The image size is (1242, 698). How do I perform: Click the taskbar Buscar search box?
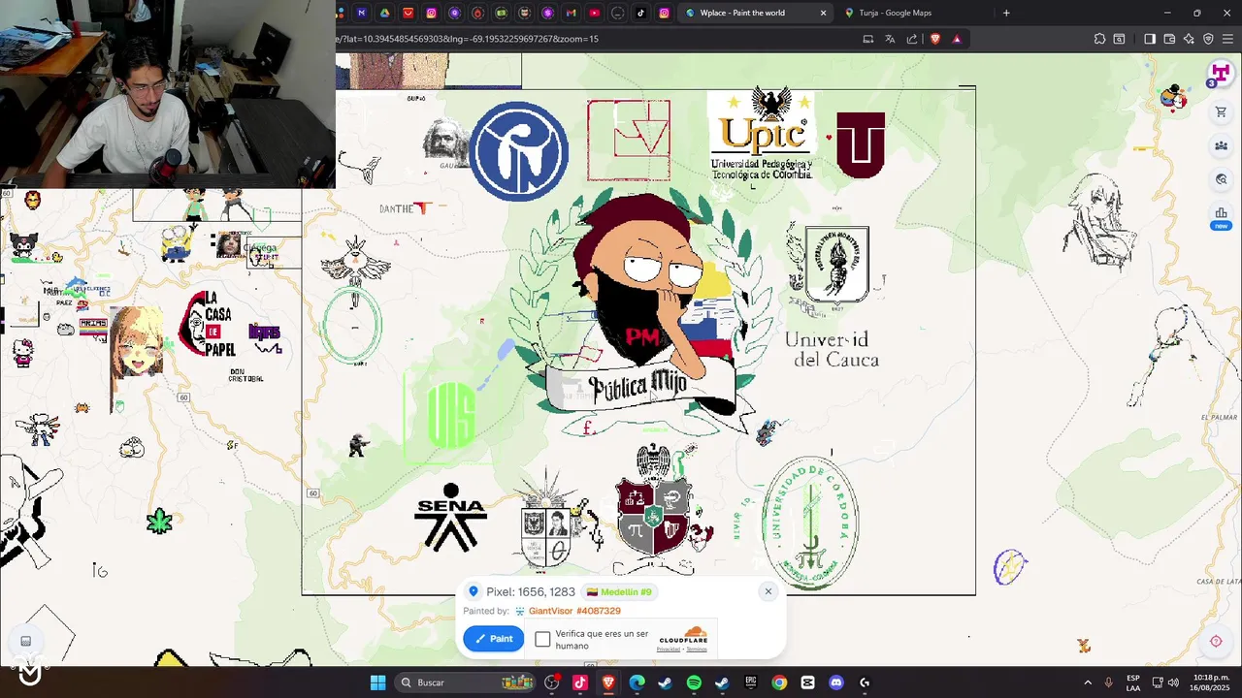tap(466, 682)
